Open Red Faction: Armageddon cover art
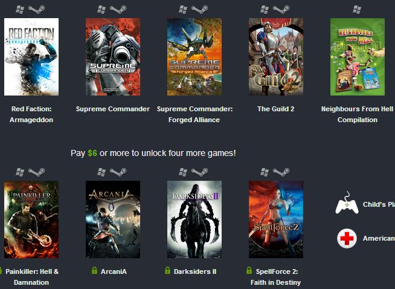This screenshot has height=289, width=395. click(31, 57)
